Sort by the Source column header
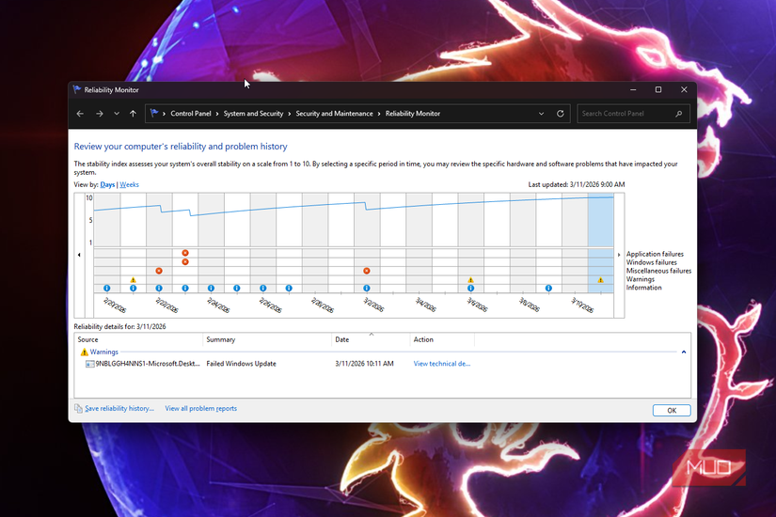The height and width of the screenshot is (517, 776). (138, 339)
